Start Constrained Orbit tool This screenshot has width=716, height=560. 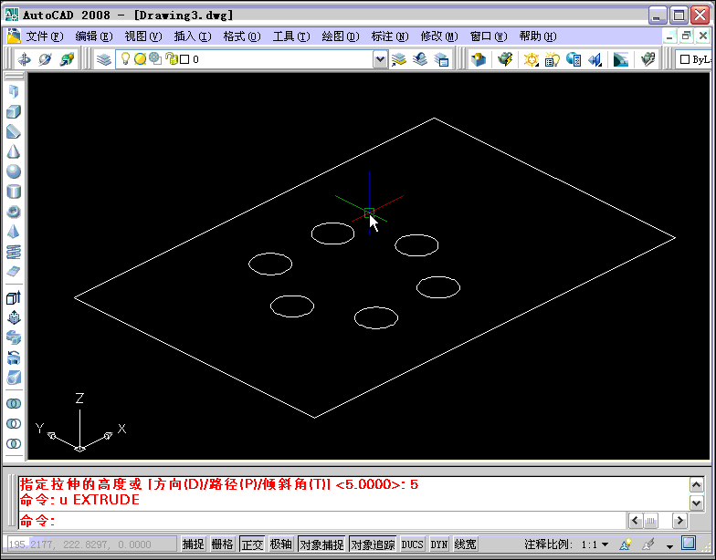[24, 59]
